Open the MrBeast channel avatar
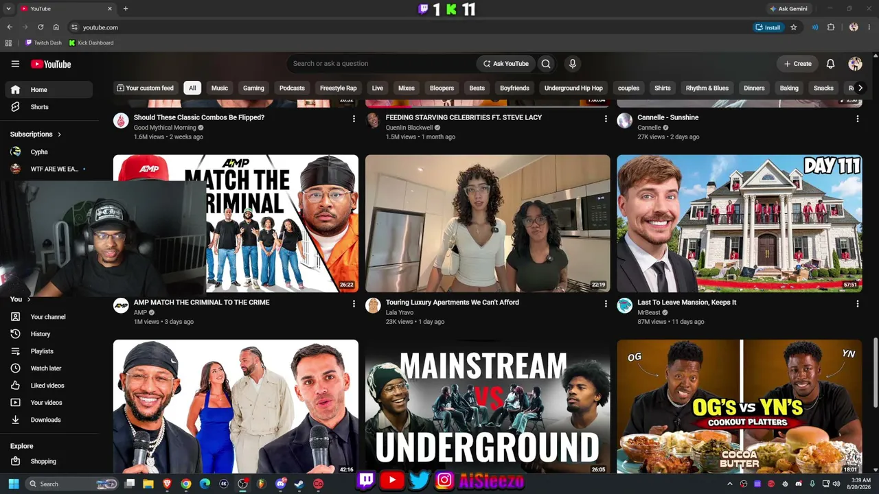Image resolution: width=879 pixels, height=494 pixels. pos(624,306)
